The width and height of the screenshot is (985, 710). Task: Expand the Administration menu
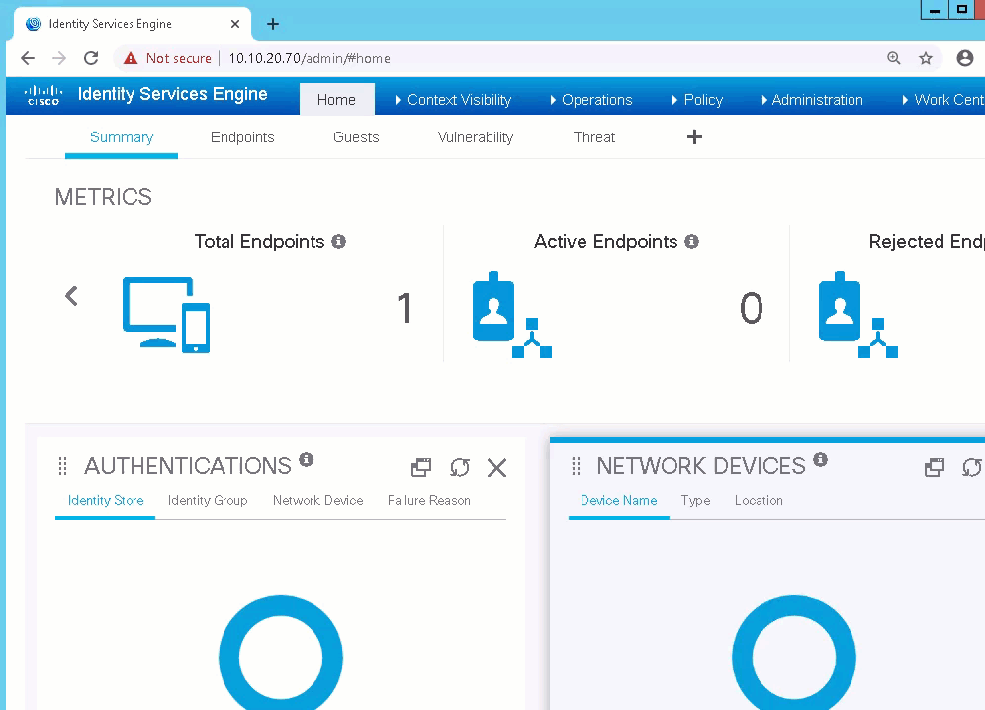[812, 99]
